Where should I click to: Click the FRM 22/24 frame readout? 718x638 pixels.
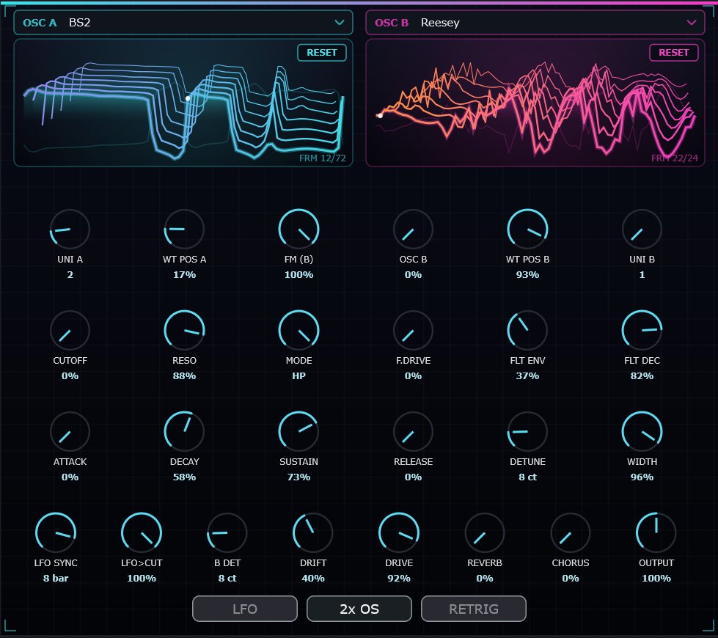point(675,158)
